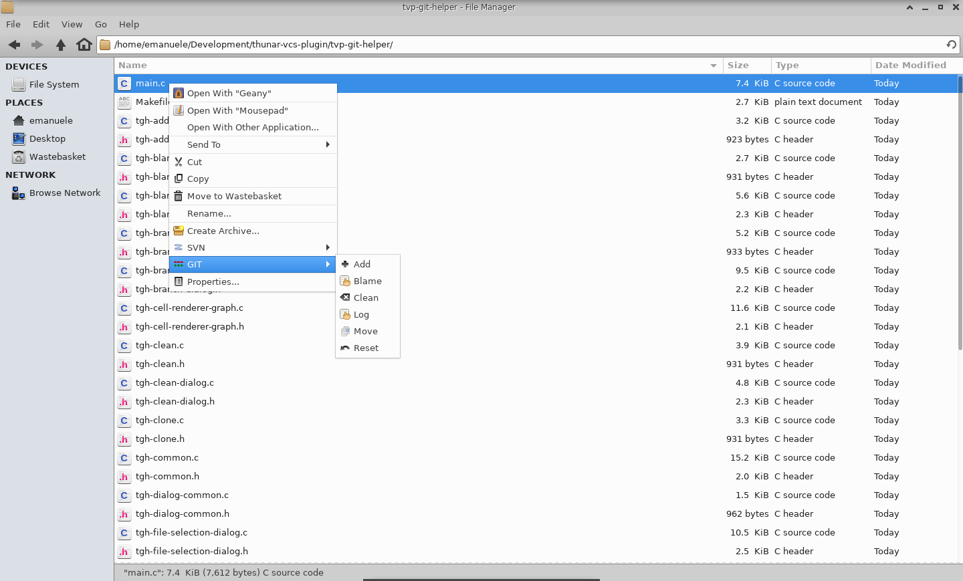Viewport: 963px width, 581px height.
Task: Click the C icon of tgh-clone.c
Action: [124, 421]
